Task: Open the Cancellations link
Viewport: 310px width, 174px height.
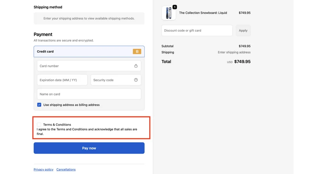Action: tap(66, 169)
